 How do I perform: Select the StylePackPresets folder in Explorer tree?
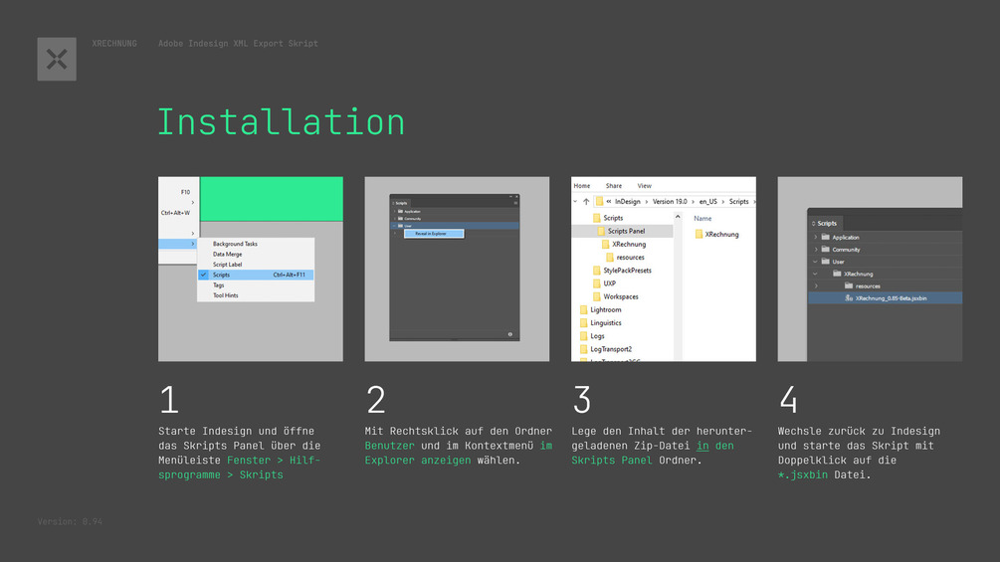click(622, 271)
